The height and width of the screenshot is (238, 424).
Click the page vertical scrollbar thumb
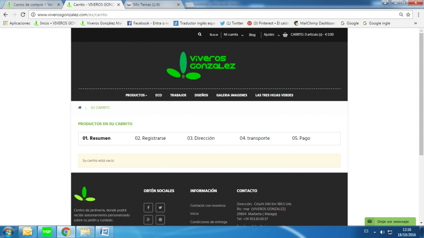[x=421, y=94]
